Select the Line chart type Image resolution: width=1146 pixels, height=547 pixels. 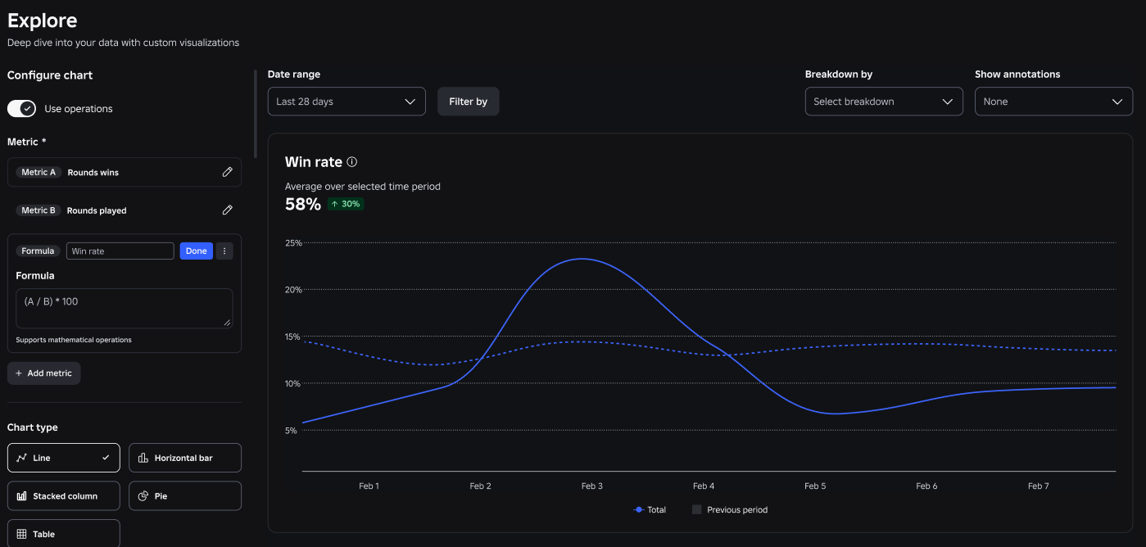coord(64,458)
